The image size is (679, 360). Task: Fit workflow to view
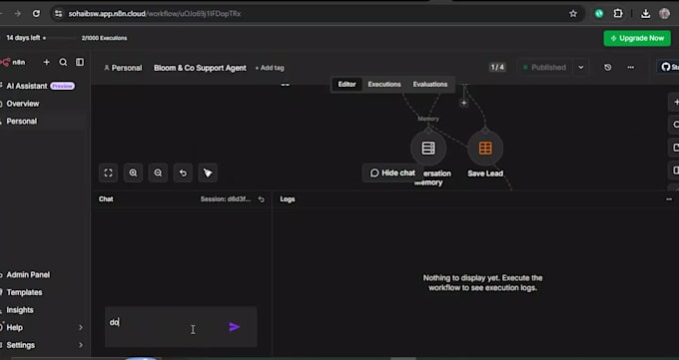pos(108,173)
